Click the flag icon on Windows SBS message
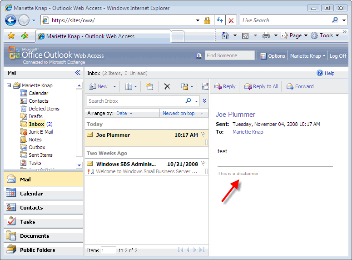 tap(203, 163)
